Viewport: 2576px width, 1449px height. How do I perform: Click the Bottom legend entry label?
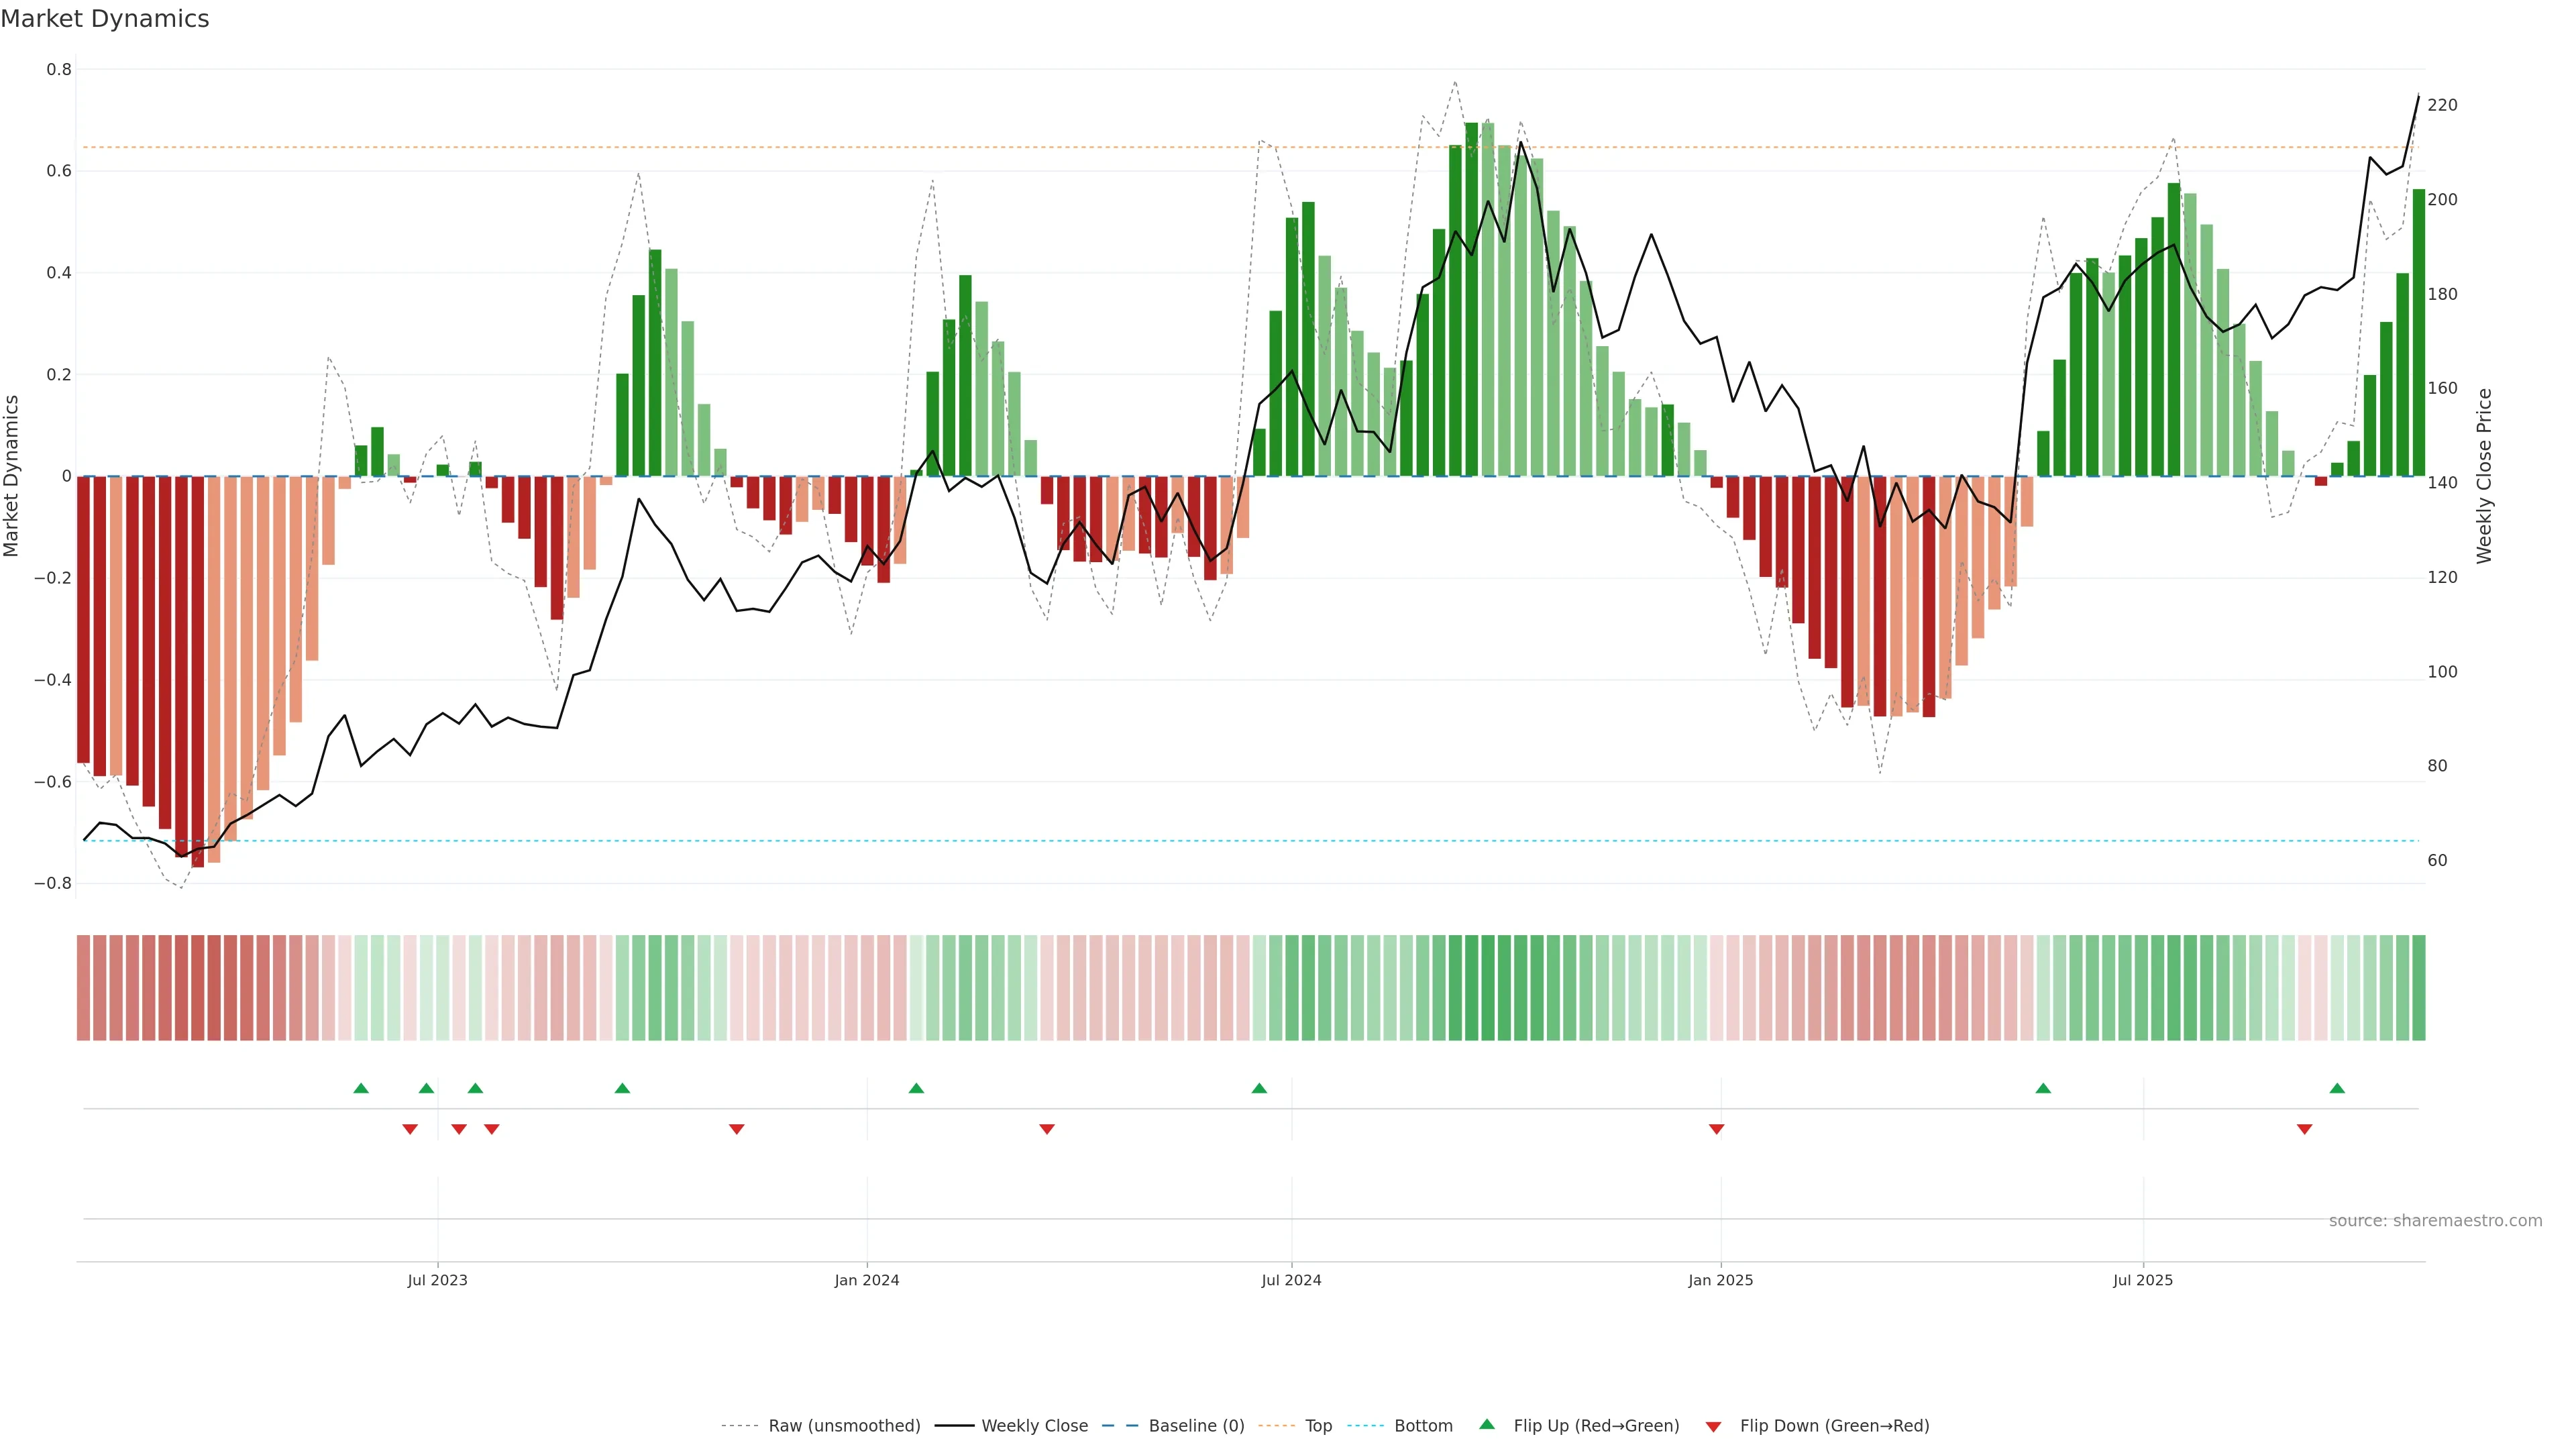pos(1423,1426)
